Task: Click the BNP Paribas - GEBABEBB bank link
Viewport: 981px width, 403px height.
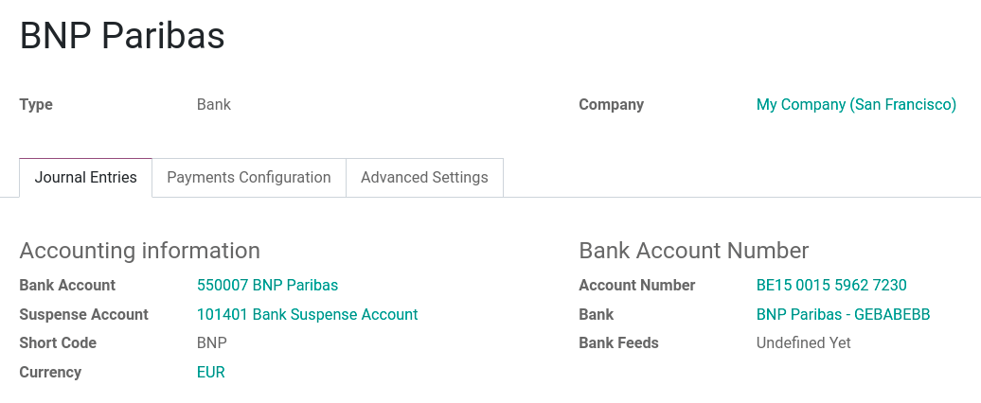Action: tap(843, 315)
